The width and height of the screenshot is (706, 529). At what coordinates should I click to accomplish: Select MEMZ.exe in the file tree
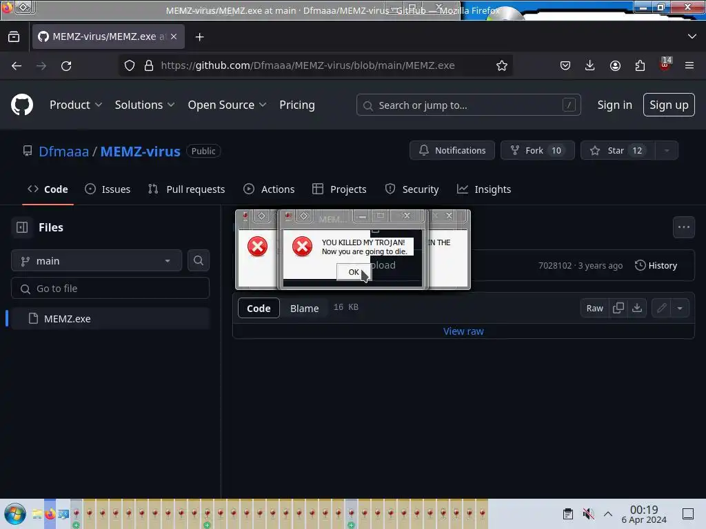pos(110,318)
